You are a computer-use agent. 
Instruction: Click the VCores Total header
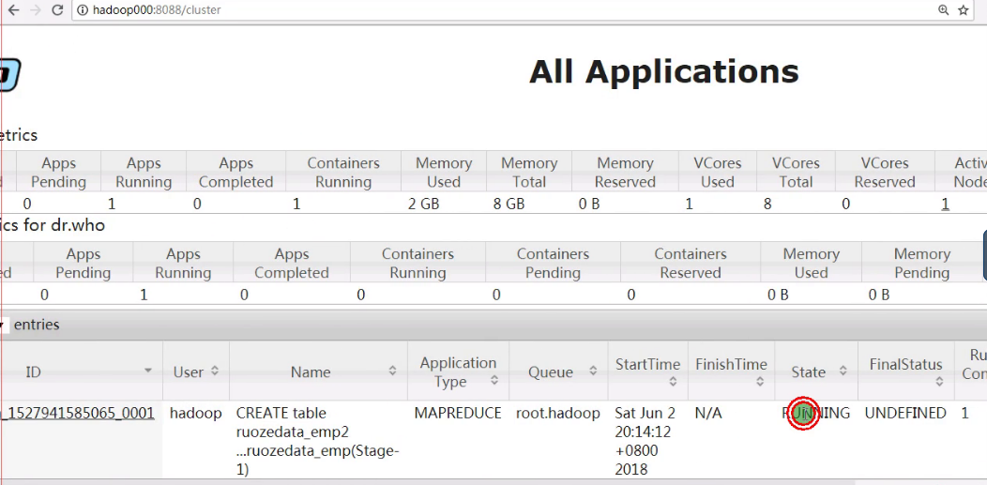[797, 173]
